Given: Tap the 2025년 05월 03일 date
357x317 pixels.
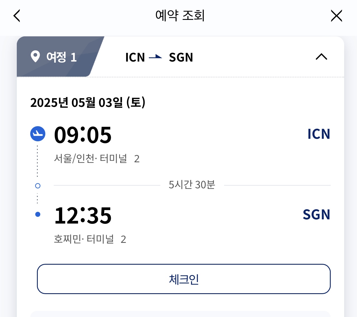Looking at the screenshot, I should (88, 102).
